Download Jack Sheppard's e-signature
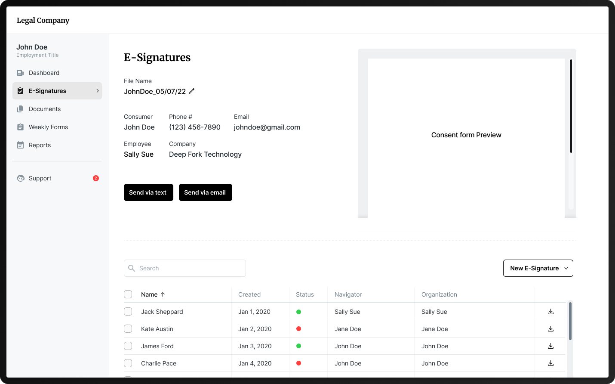This screenshot has width=615, height=384. coord(550,312)
